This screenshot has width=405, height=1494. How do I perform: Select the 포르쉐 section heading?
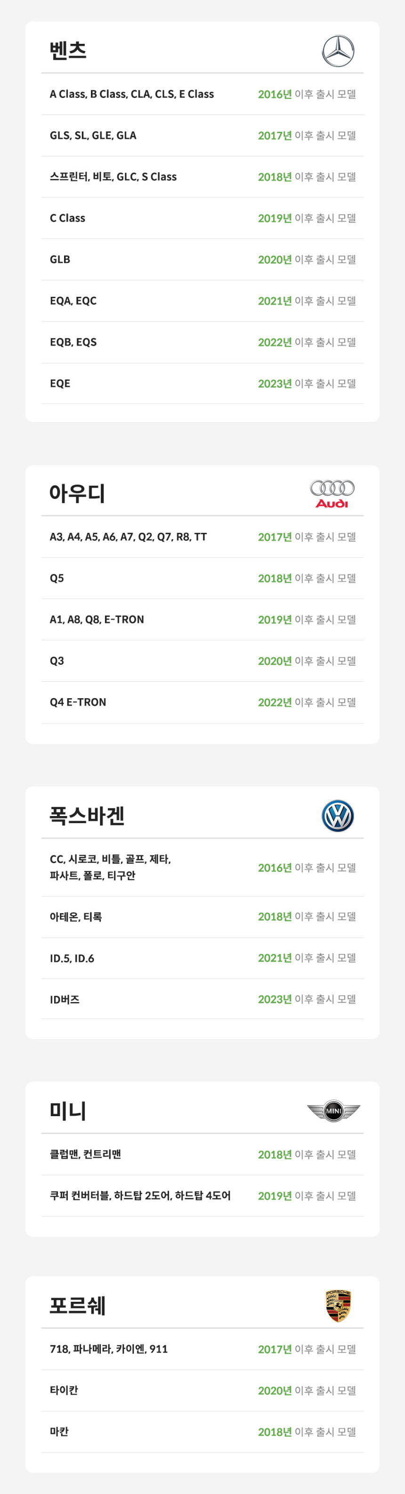click(x=78, y=1306)
